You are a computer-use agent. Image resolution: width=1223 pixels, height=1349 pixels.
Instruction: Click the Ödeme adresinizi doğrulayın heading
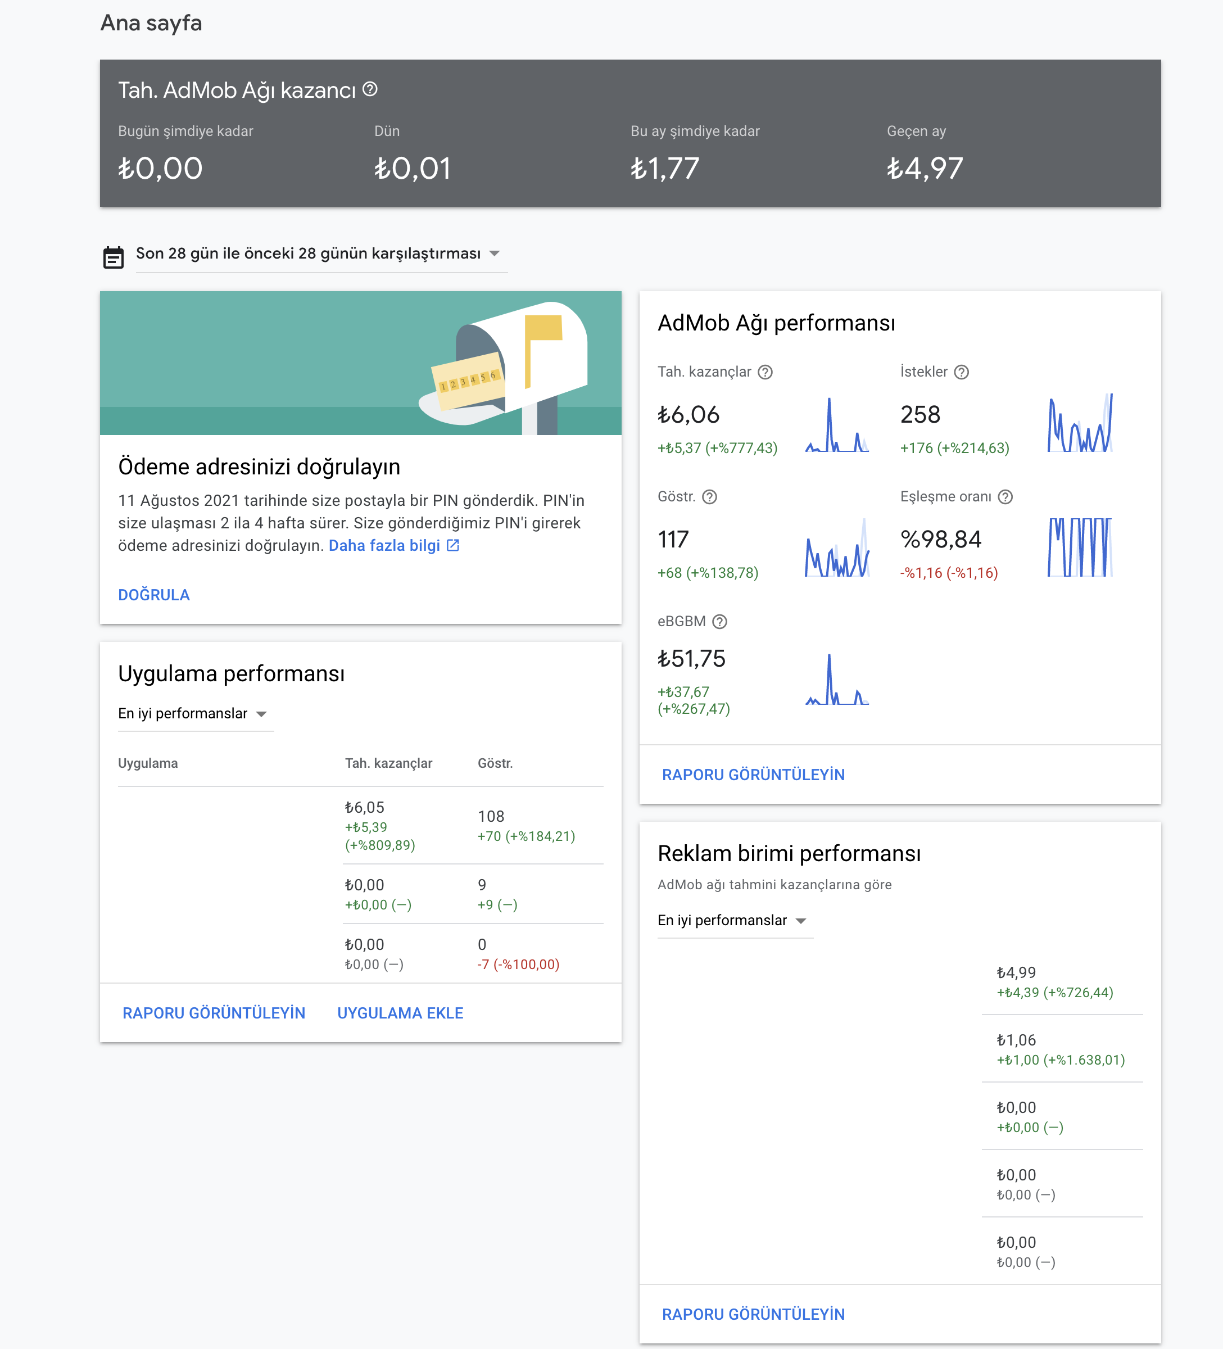tap(260, 467)
